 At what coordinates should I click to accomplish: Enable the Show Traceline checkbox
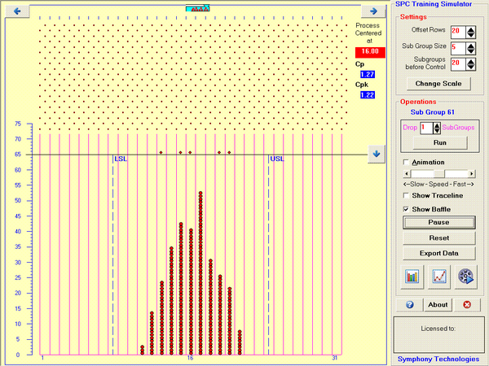tap(406, 195)
